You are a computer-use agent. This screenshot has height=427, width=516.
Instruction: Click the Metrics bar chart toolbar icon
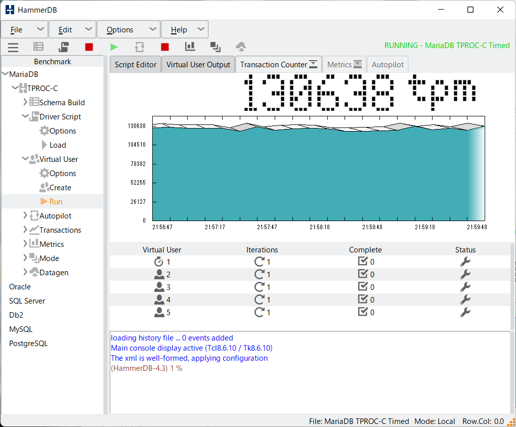point(190,47)
